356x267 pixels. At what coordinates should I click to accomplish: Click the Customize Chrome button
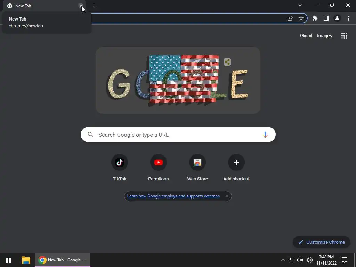[x=322, y=242]
